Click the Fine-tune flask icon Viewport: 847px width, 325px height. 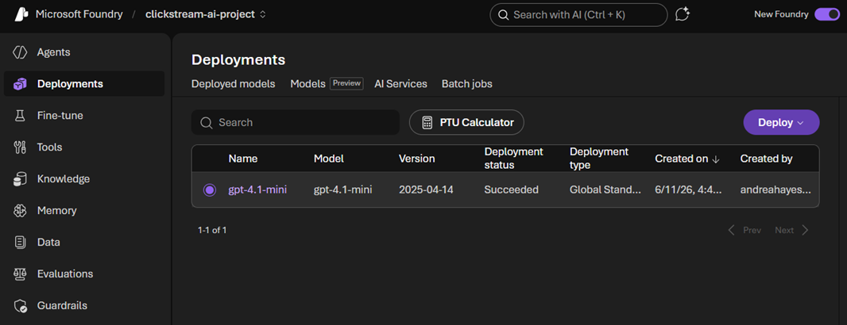coord(20,116)
